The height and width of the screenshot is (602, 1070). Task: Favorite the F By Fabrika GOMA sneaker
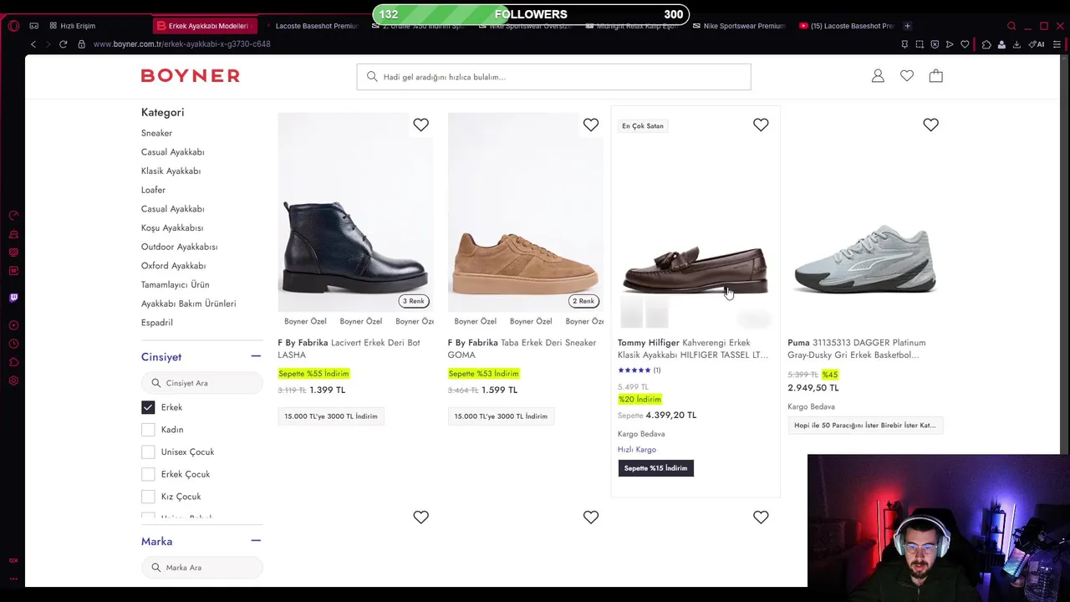coord(591,125)
